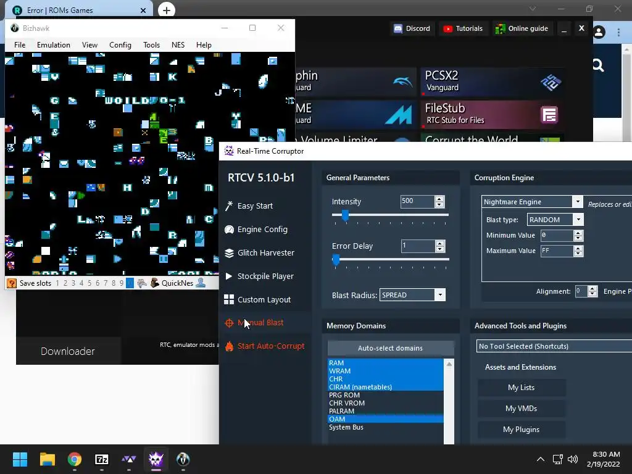Trigger Manual Blast via its crosshair icon
Screen dimensions: 632x474
[229, 323]
